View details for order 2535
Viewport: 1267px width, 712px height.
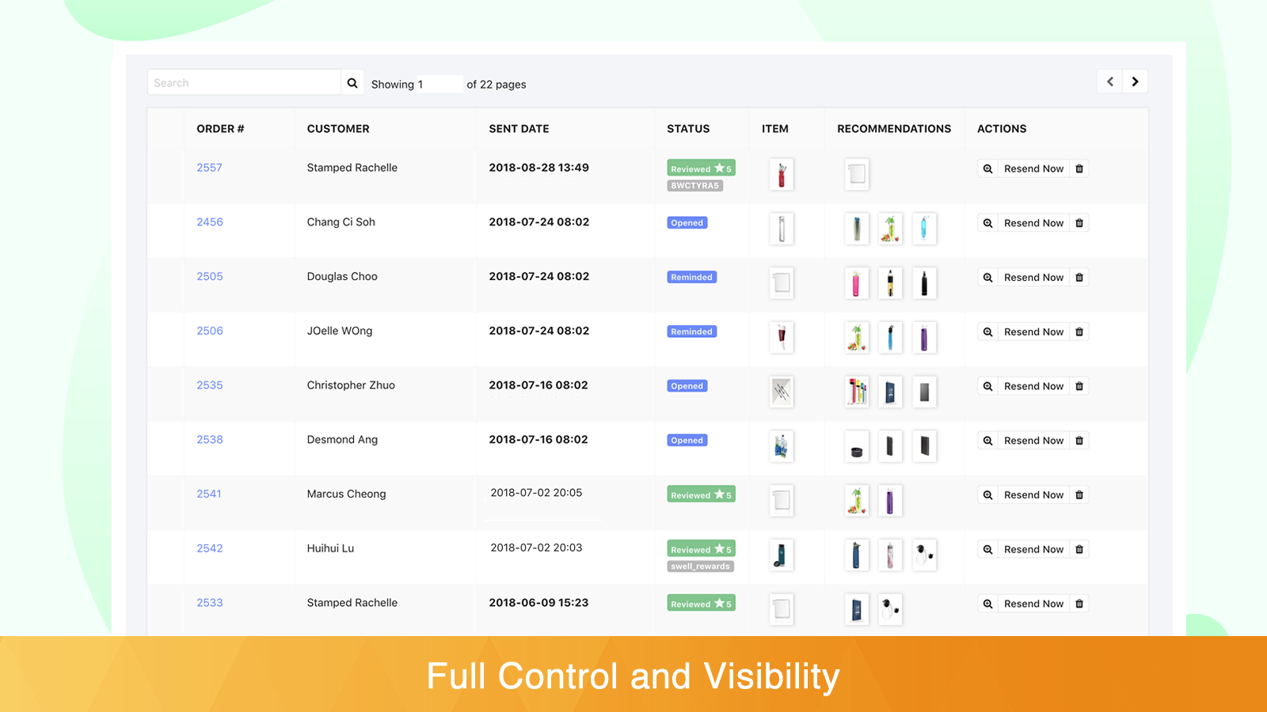pyautogui.click(x=987, y=386)
